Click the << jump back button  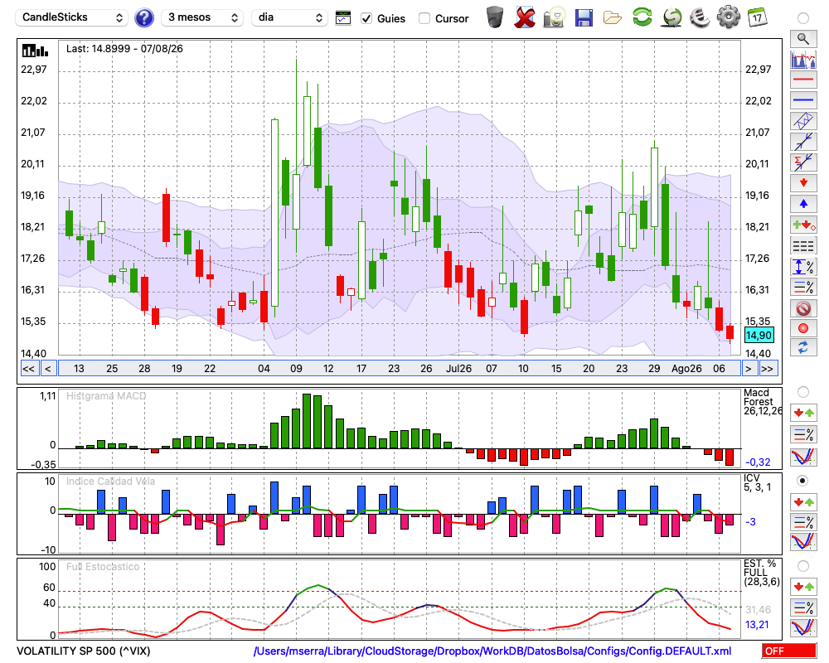28,369
